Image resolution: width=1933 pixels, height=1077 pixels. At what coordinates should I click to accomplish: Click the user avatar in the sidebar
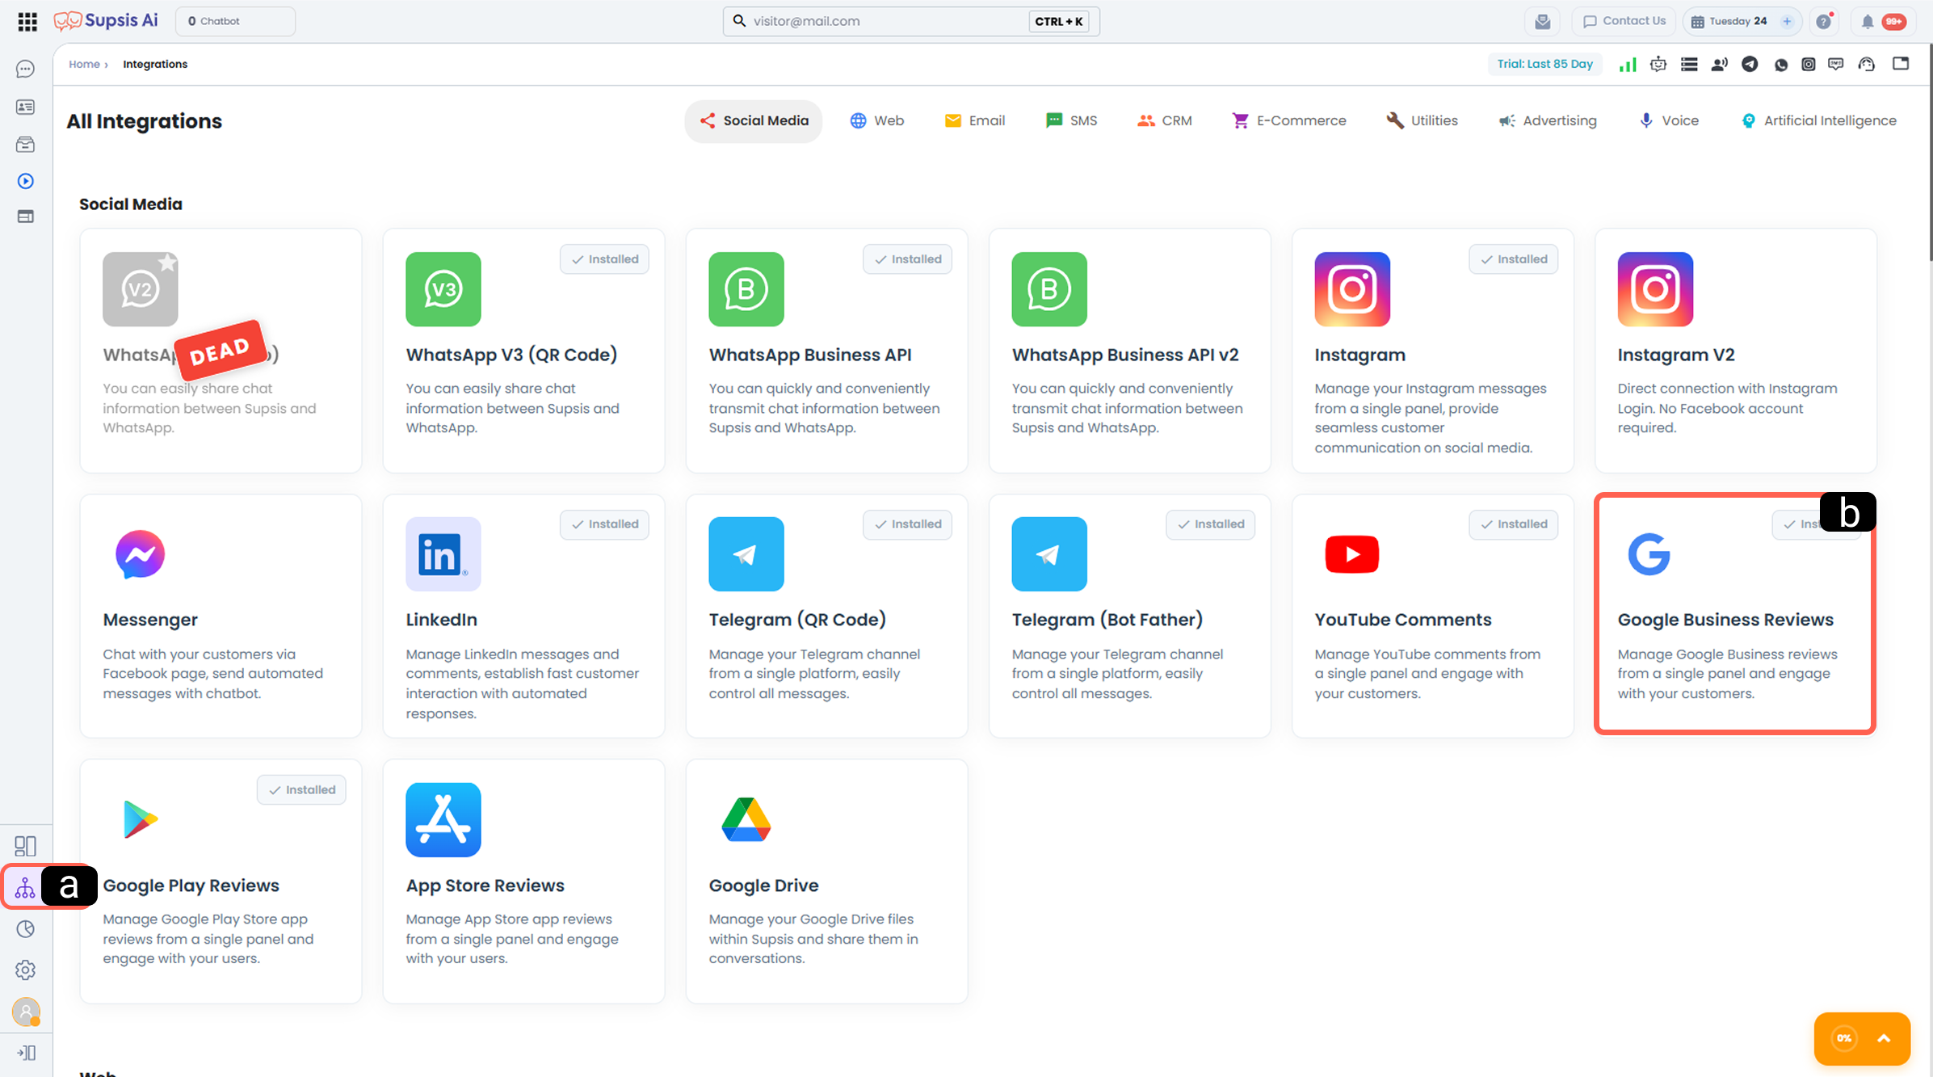pyautogui.click(x=26, y=1012)
